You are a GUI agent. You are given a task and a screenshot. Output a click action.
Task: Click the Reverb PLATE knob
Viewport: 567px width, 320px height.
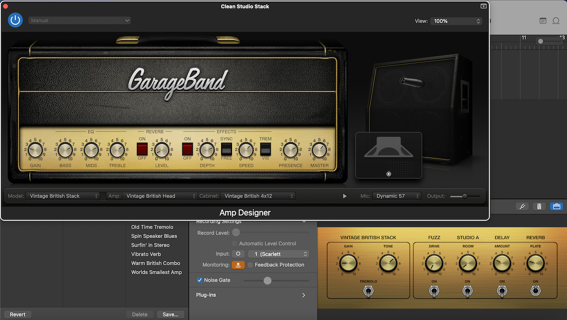click(535, 263)
